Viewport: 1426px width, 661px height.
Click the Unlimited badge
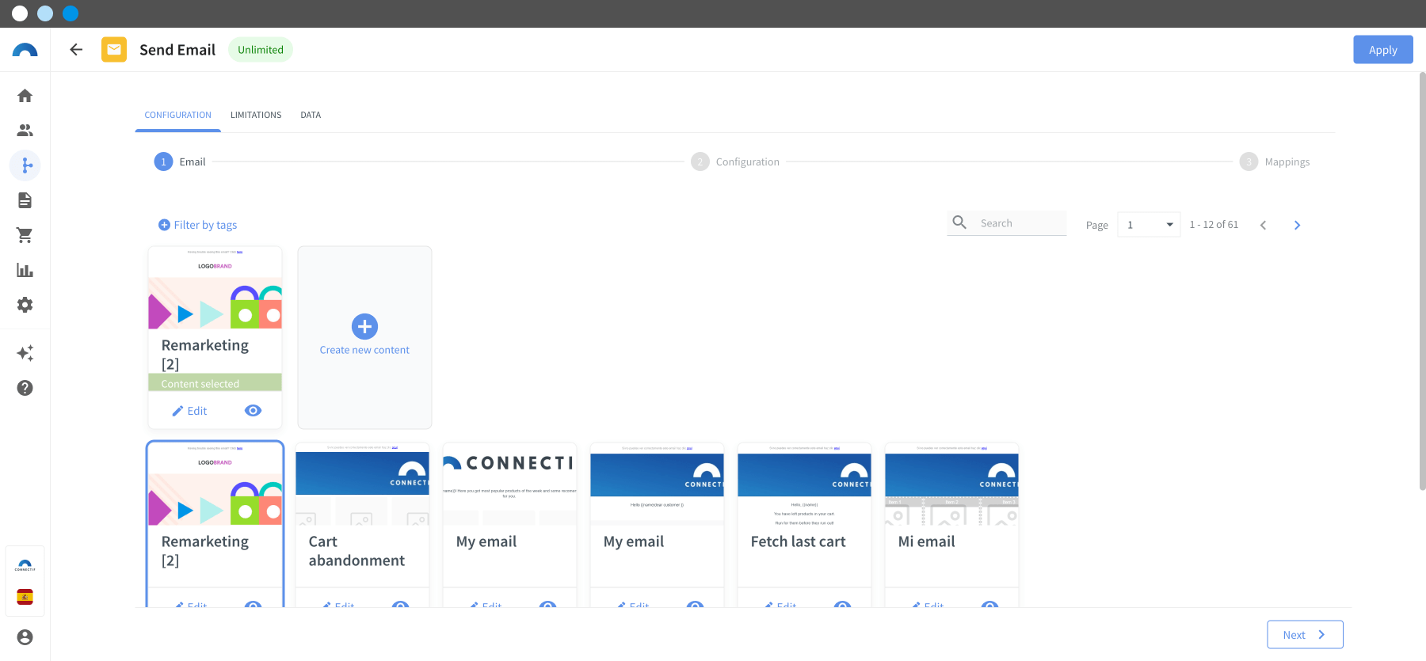tap(261, 50)
